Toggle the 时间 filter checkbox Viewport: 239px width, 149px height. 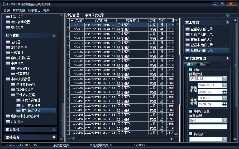pos(191,69)
